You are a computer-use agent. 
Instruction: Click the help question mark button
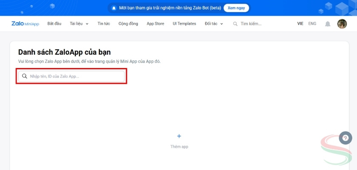pyautogui.click(x=346, y=138)
